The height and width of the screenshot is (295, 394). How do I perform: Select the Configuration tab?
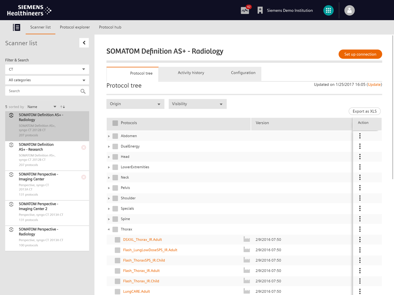pyautogui.click(x=243, y=73)
